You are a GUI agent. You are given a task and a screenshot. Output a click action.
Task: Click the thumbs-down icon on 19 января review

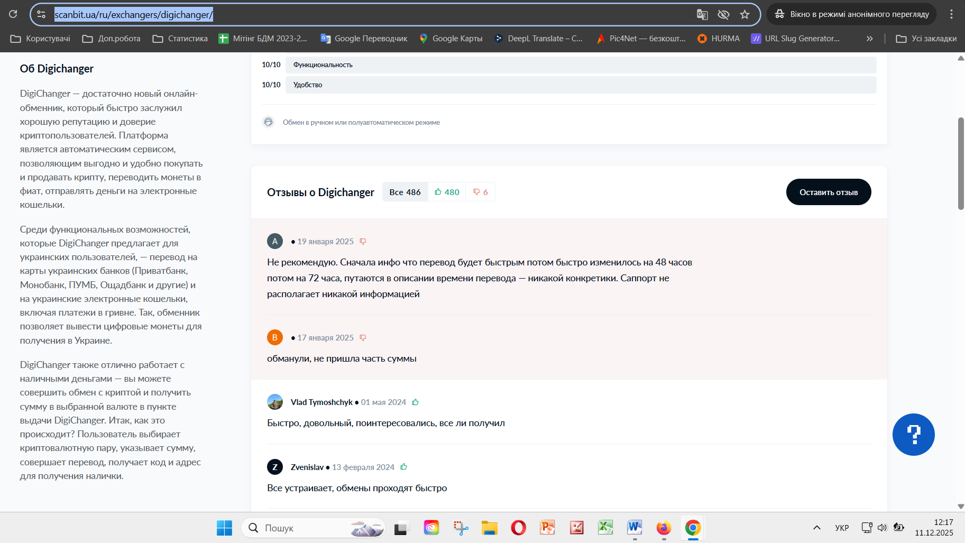tap(363, 241)
